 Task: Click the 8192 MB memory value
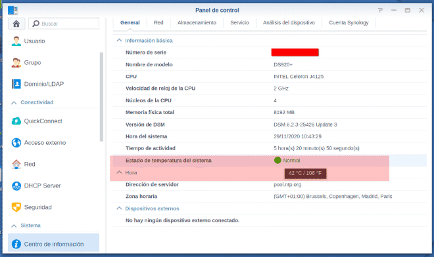(x=284, y=112)
